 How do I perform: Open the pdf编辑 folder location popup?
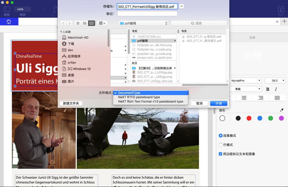tap(143, 23)
